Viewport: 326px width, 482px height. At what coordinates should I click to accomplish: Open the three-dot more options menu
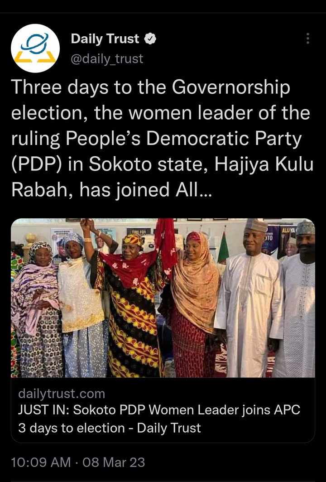click(307, 39)
